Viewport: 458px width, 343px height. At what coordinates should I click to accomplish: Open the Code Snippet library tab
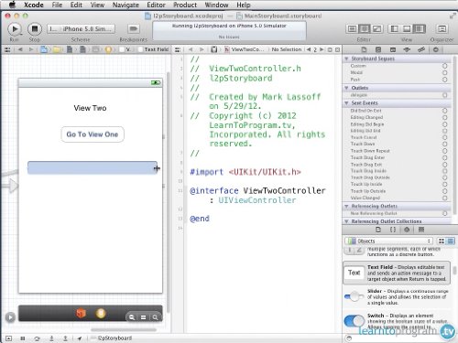tap(393, 230)
